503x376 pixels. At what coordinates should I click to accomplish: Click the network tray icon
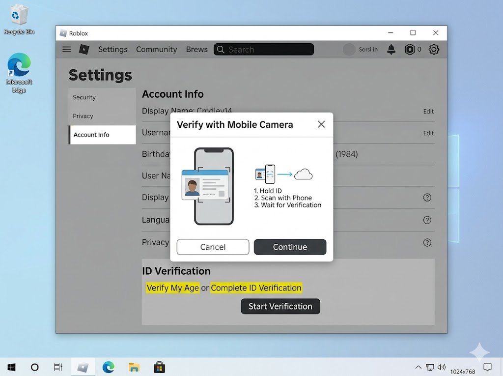pyautogui.click(x=430, y=367)
